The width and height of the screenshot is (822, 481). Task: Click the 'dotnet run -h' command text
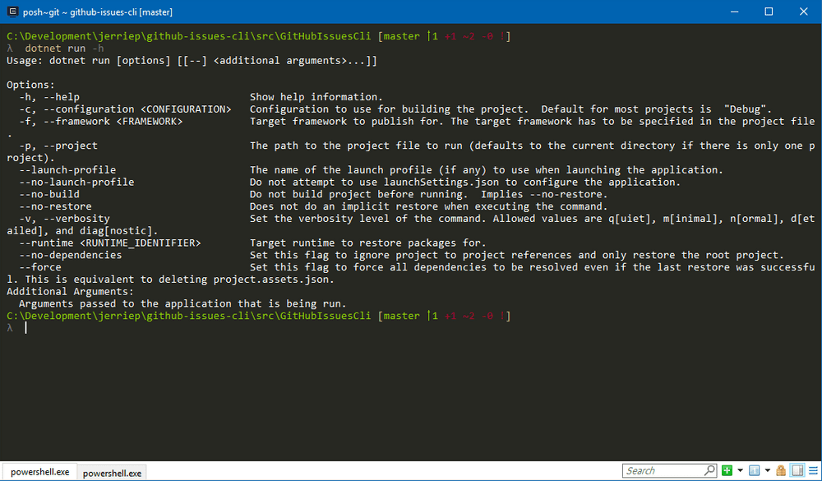click(64, 49)
